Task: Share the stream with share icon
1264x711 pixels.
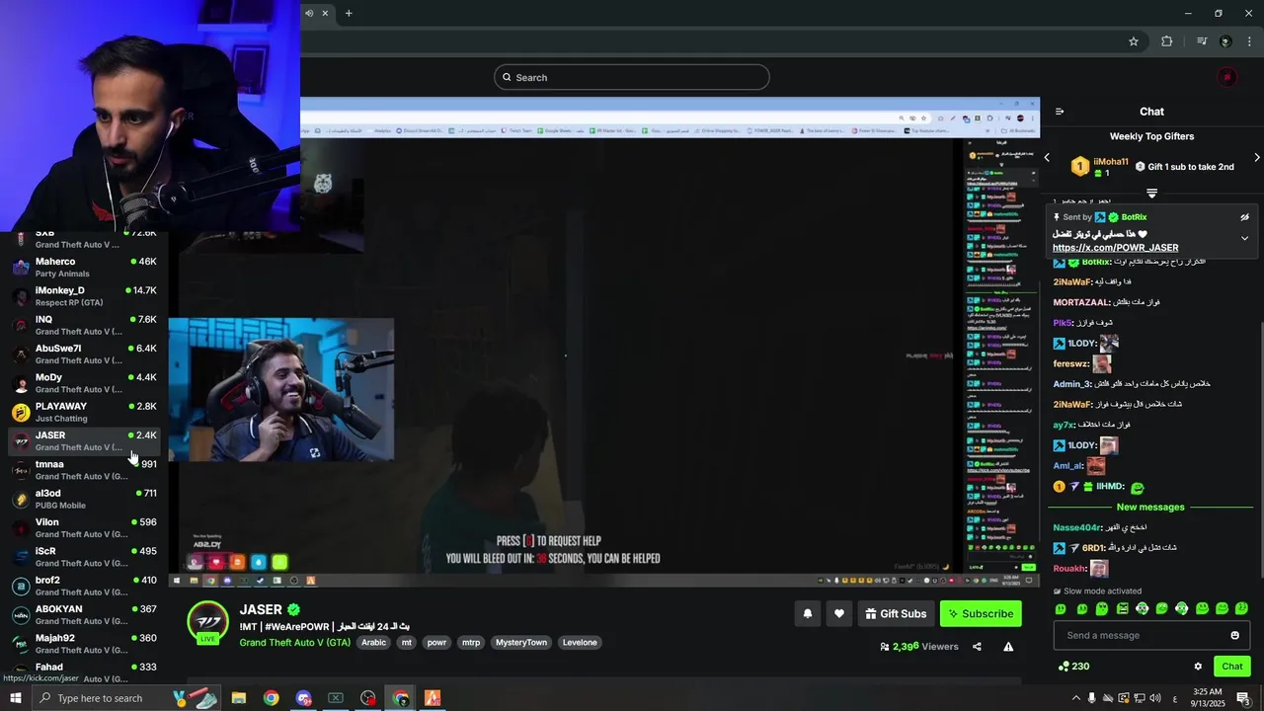Action: pyautogui.click(x=977, y=647)
